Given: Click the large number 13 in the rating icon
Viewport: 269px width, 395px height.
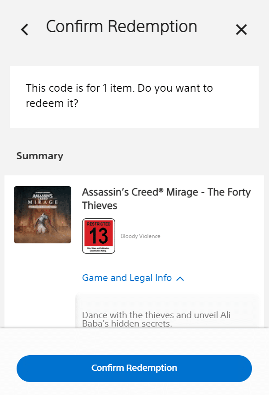Looking at the screenshot, I should pyautogui.click(x=99, y=235).
